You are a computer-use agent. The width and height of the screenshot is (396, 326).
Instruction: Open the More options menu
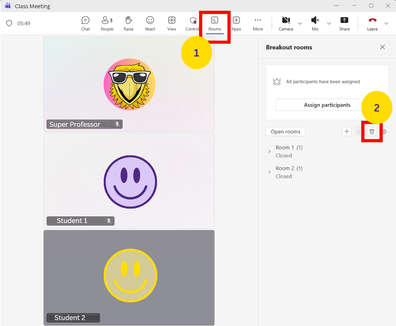point(258,23)
